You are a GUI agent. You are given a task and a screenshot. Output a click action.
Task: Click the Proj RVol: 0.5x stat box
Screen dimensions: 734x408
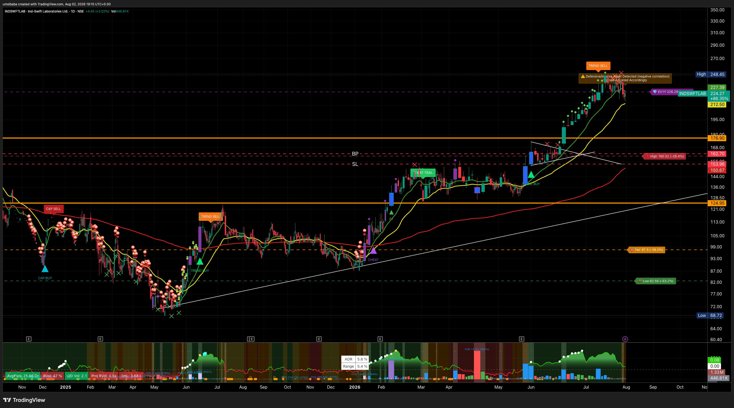pos(104,376)
